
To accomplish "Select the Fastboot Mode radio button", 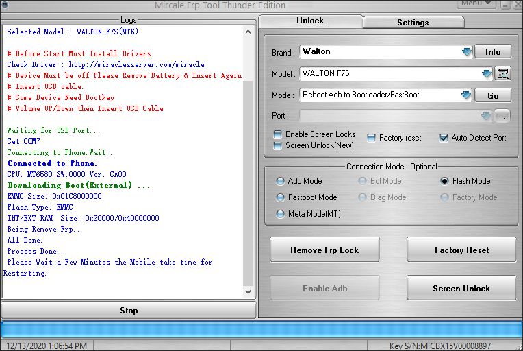I will (280, 197).
